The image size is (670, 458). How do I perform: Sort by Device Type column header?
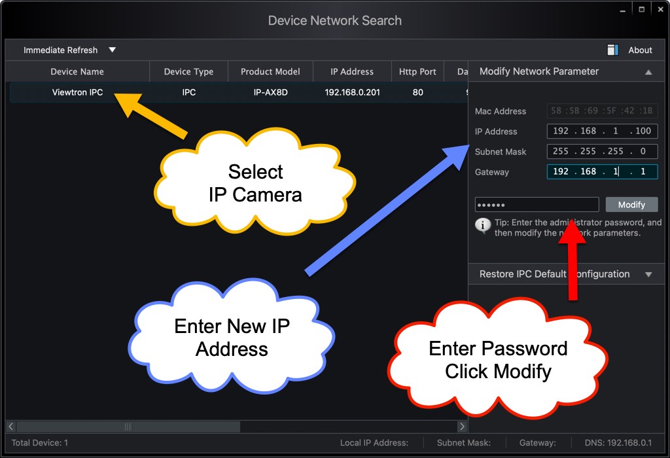tap(188, 72)
